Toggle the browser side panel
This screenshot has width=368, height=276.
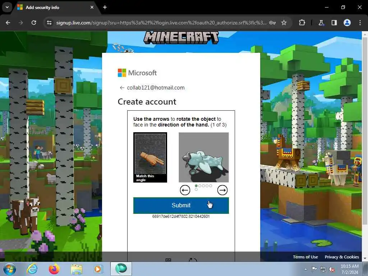point(334,23)
